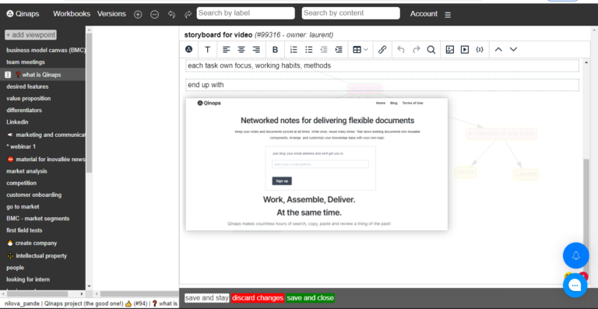
Task: Select team meetings in sidebar
Action: click(26, 62)
